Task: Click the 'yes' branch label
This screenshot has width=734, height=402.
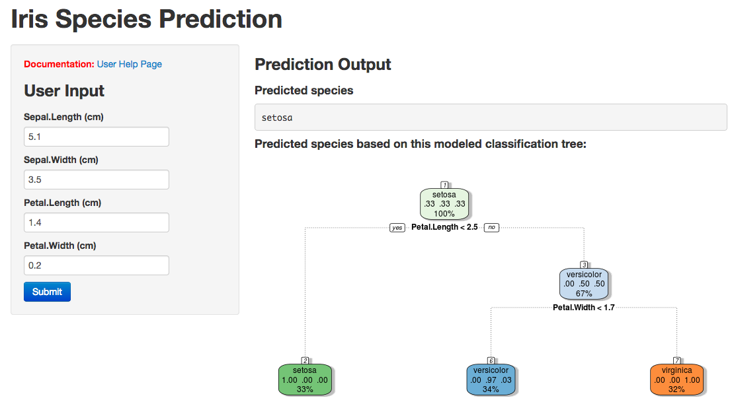Action: tap(397, 228)
